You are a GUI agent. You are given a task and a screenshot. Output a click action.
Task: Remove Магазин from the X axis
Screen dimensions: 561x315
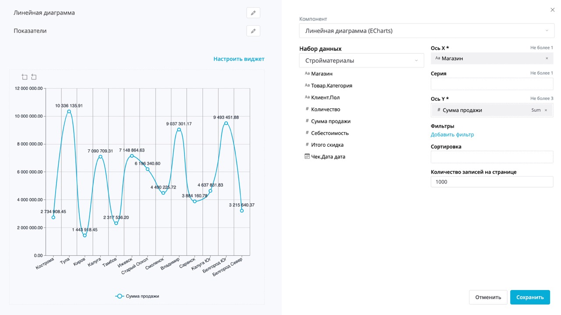click(547, 58)
